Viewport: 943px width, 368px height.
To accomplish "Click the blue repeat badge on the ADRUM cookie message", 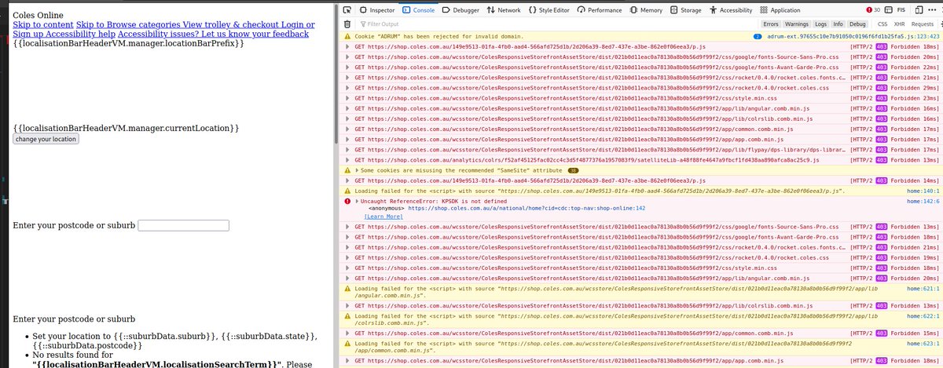I will click(757, 36).
